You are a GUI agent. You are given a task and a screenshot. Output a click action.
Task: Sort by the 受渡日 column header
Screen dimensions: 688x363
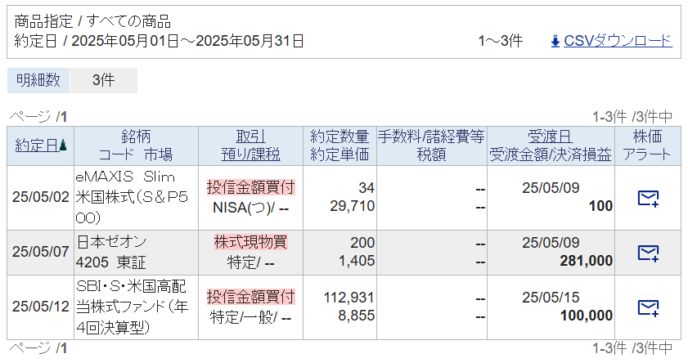pyautogui.click(x=549, y=137)
